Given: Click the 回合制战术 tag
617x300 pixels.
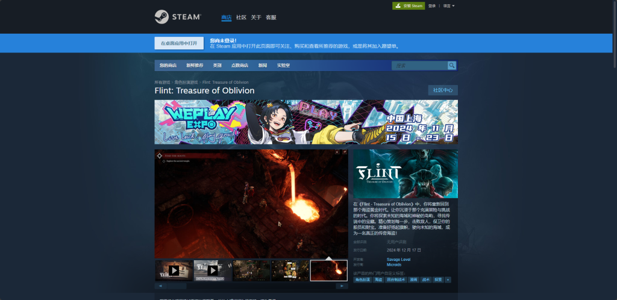Looking at the screenshot, I should (396, 280).
